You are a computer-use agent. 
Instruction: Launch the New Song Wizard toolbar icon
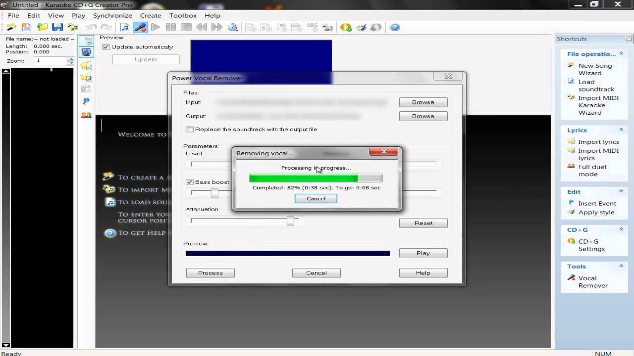[x=11, y=27]
